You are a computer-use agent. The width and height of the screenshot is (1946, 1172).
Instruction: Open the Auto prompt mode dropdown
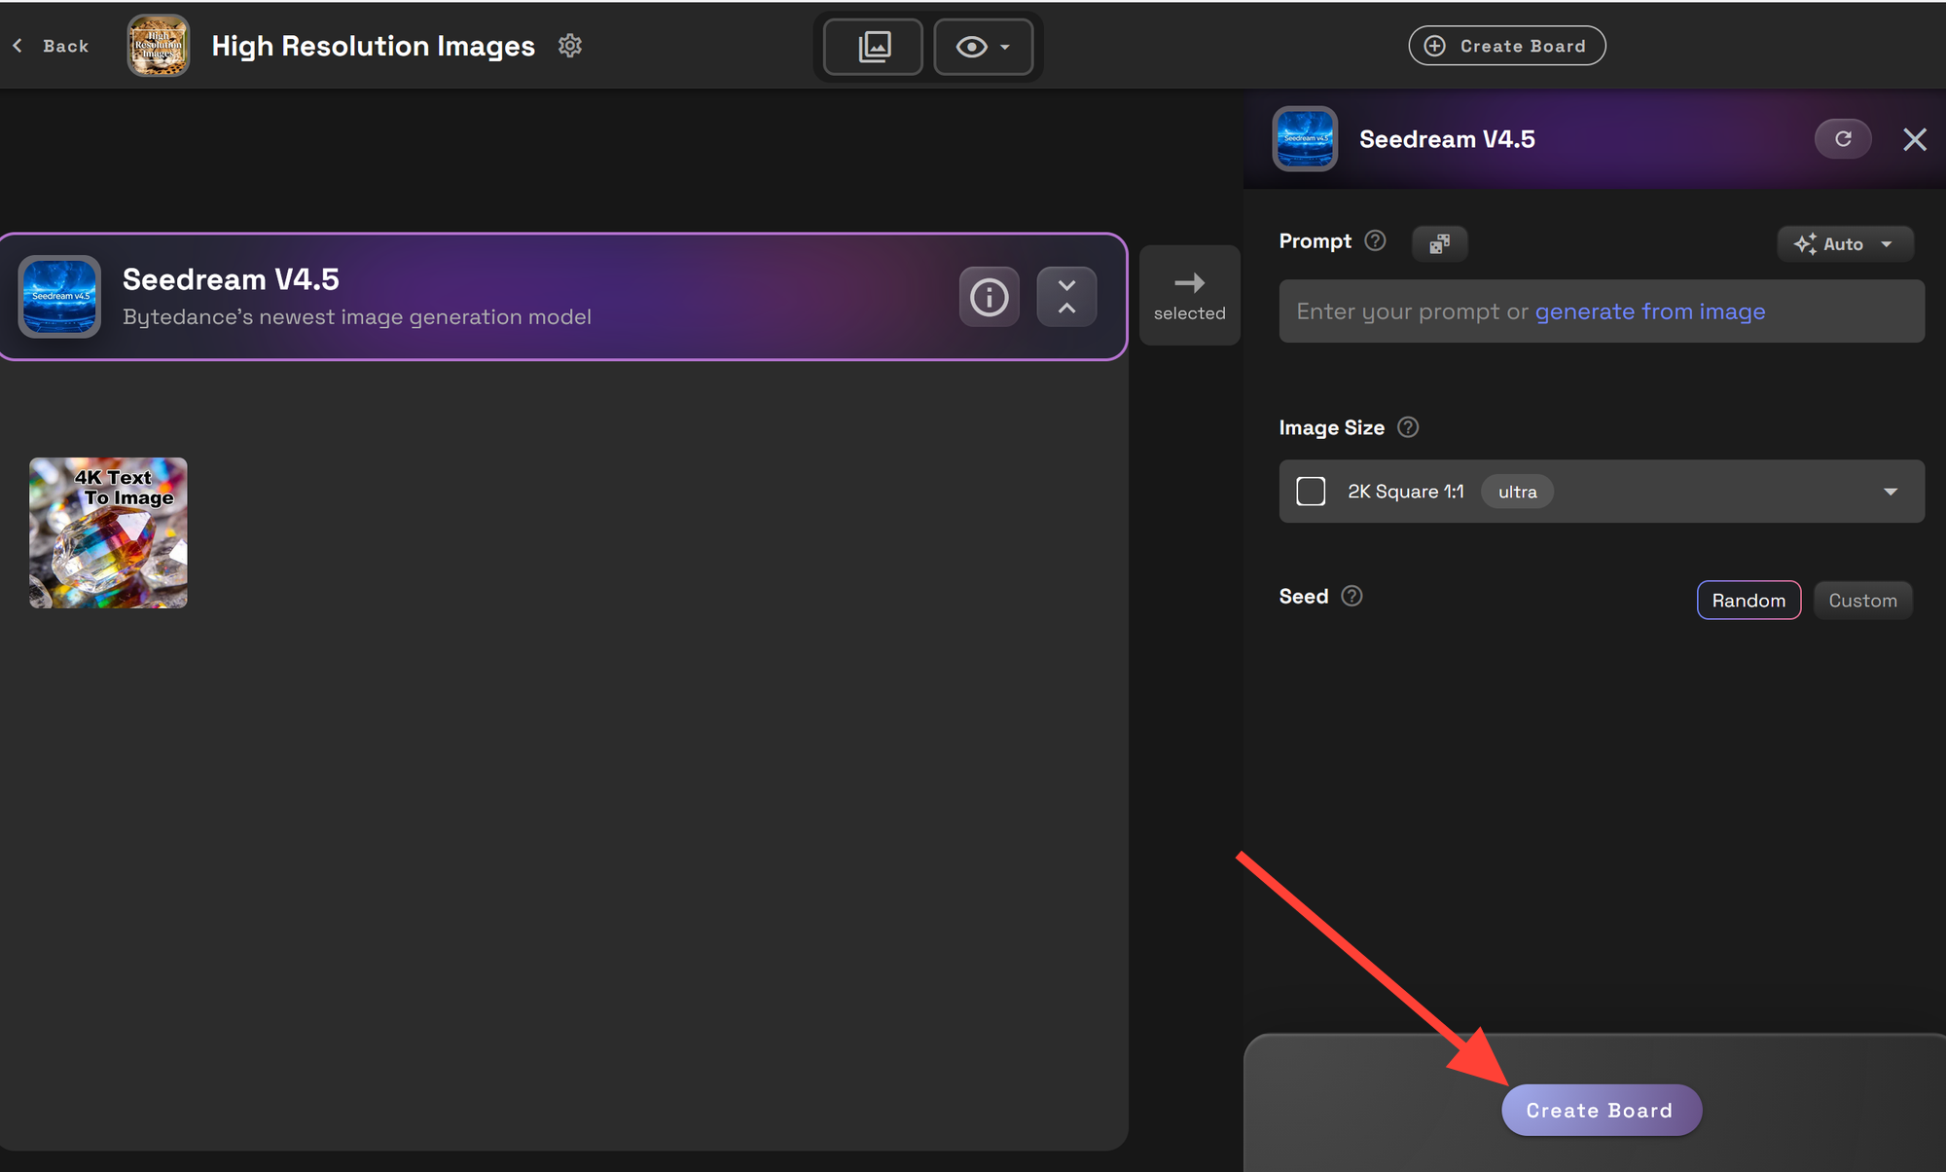1844,244
